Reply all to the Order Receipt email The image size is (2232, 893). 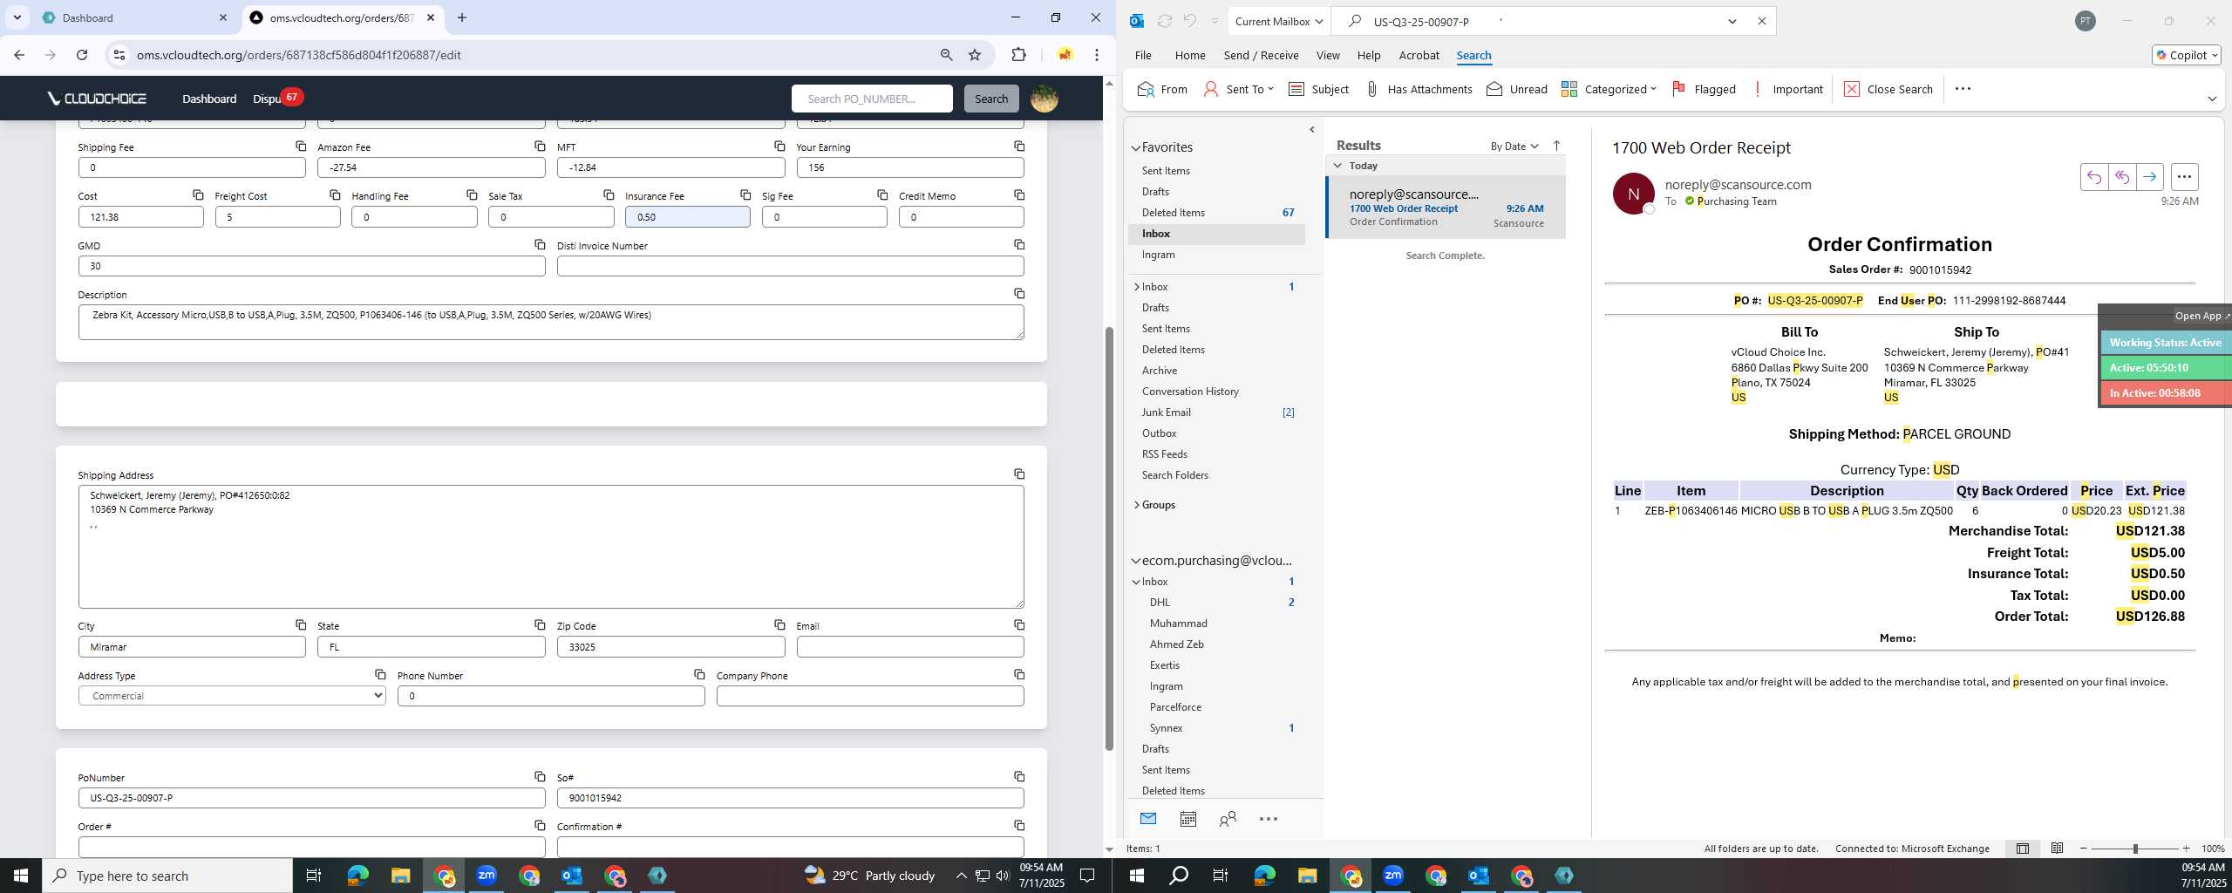pyautogui.click(x=2121, y=177)
